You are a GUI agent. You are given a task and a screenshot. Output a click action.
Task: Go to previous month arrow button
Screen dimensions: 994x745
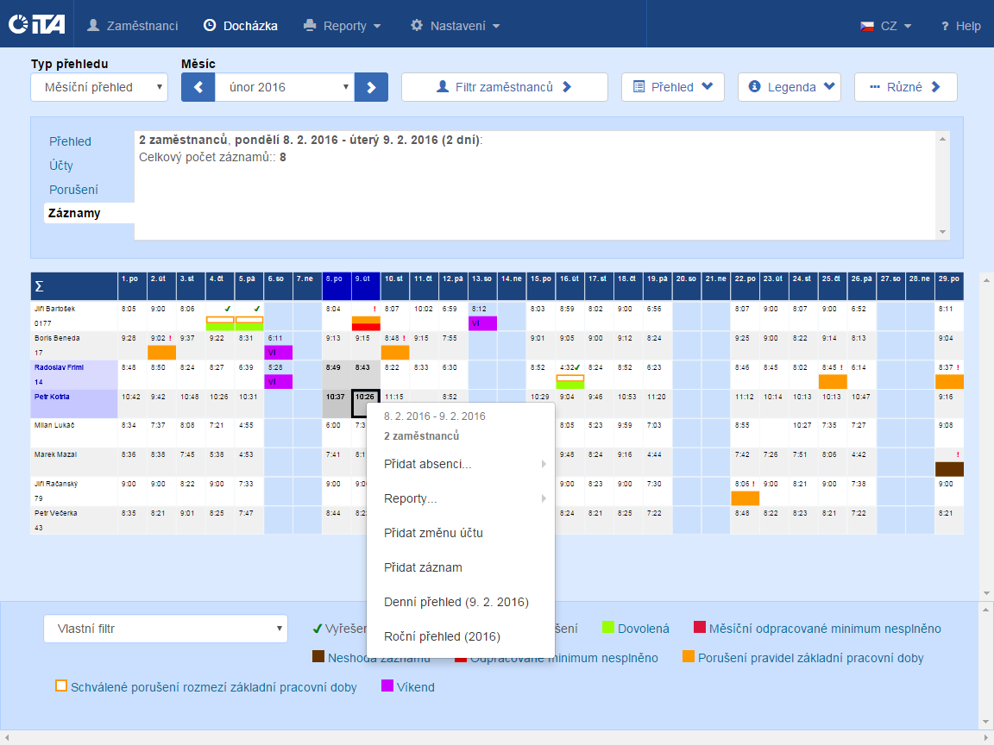(x=198, y=87)
